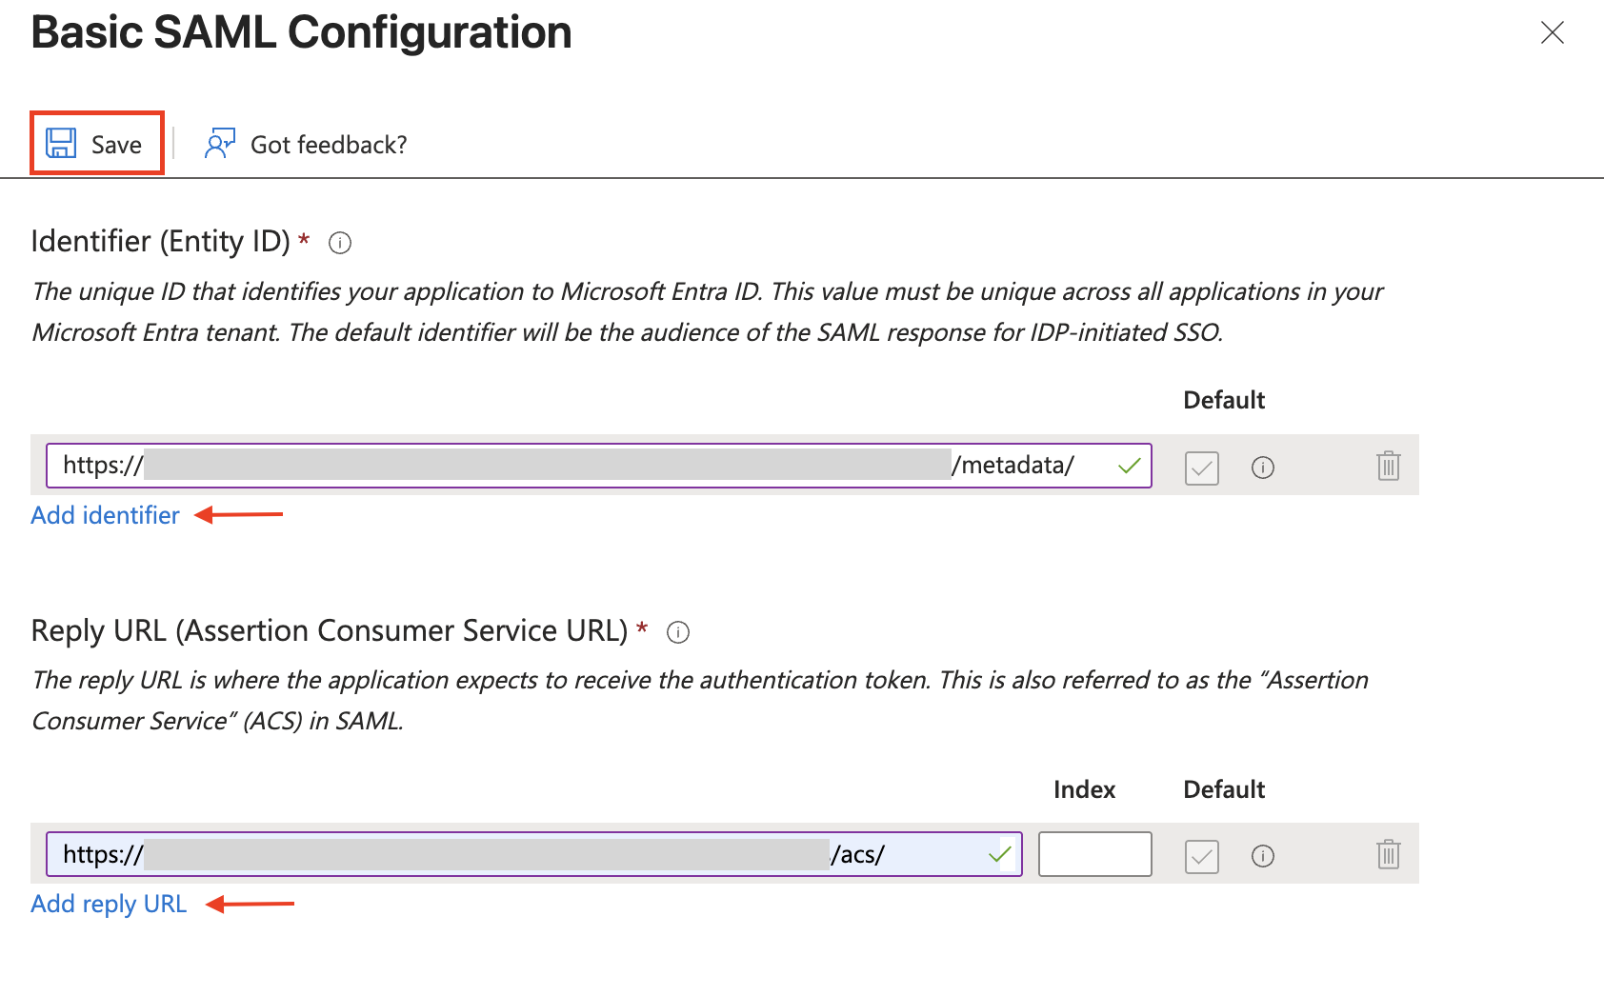Toggle Default checkbox for the identifier row
The image size is (1604, 996).
[1202, 468]
